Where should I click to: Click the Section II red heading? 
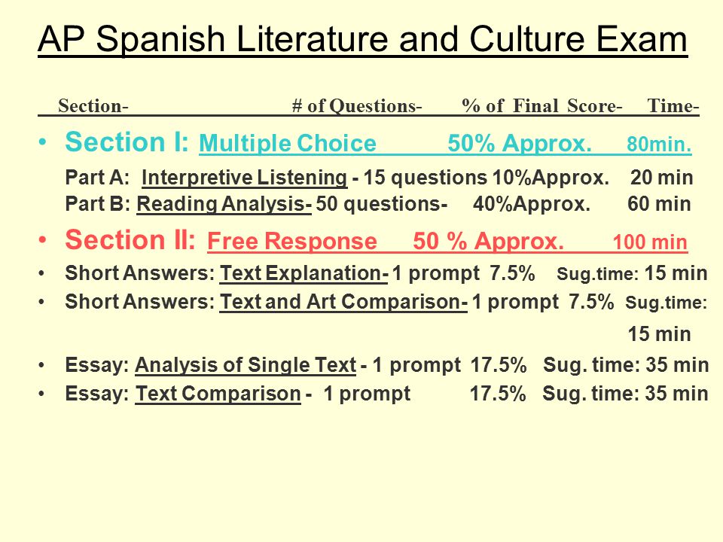point(130,239)
